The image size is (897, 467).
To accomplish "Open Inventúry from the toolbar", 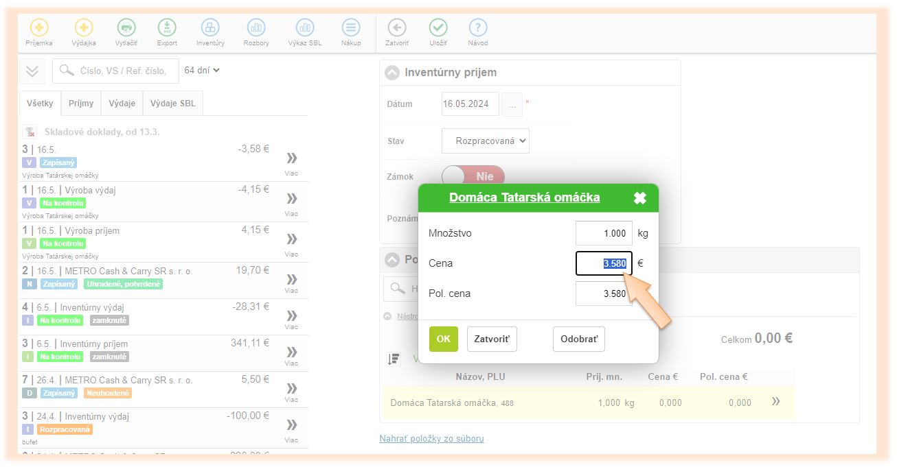I will (210, 28).
